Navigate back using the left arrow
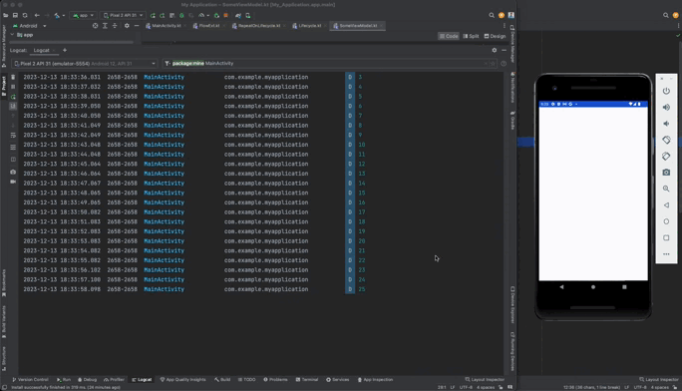The width and height of the screenshot is (682, 391). click(x=37, y=15)
